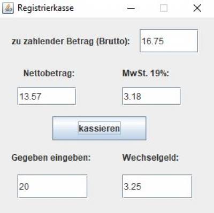
Task: Place cursor in field showing 3.25
Action: point(157,186)
